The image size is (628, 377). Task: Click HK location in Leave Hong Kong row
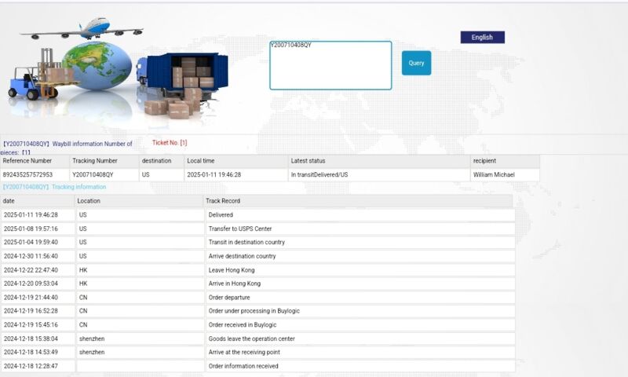pos(83,270)
